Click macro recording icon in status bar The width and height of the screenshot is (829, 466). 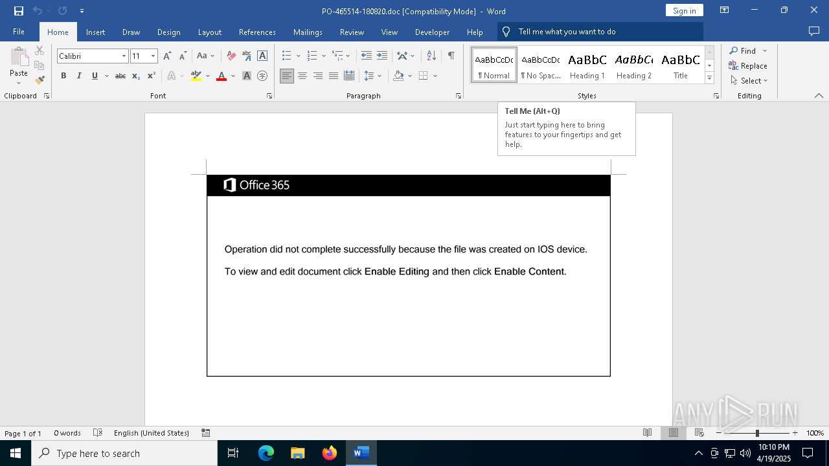[x=205, y=433]
